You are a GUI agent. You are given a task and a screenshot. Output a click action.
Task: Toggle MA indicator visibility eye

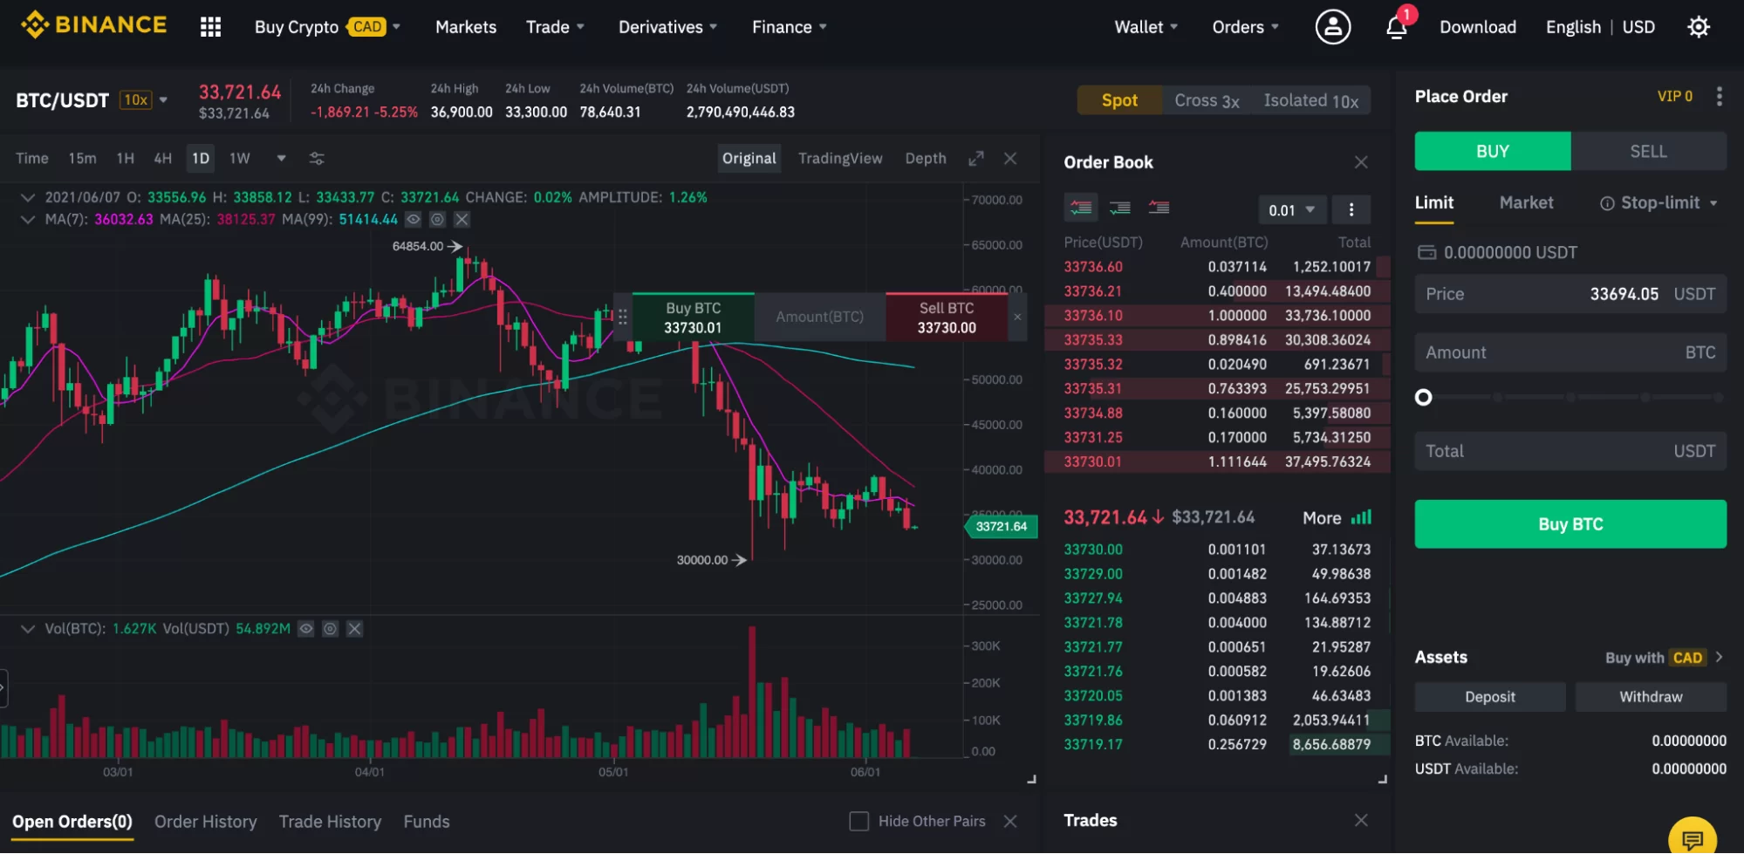pyautogui.click(x=414, y=220)
